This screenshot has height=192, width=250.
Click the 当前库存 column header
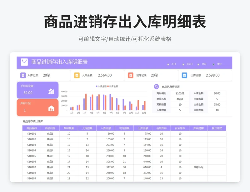(x=161, y=128)
